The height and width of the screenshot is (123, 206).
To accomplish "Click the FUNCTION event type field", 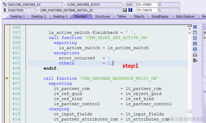I will click(x=22, y=10).
